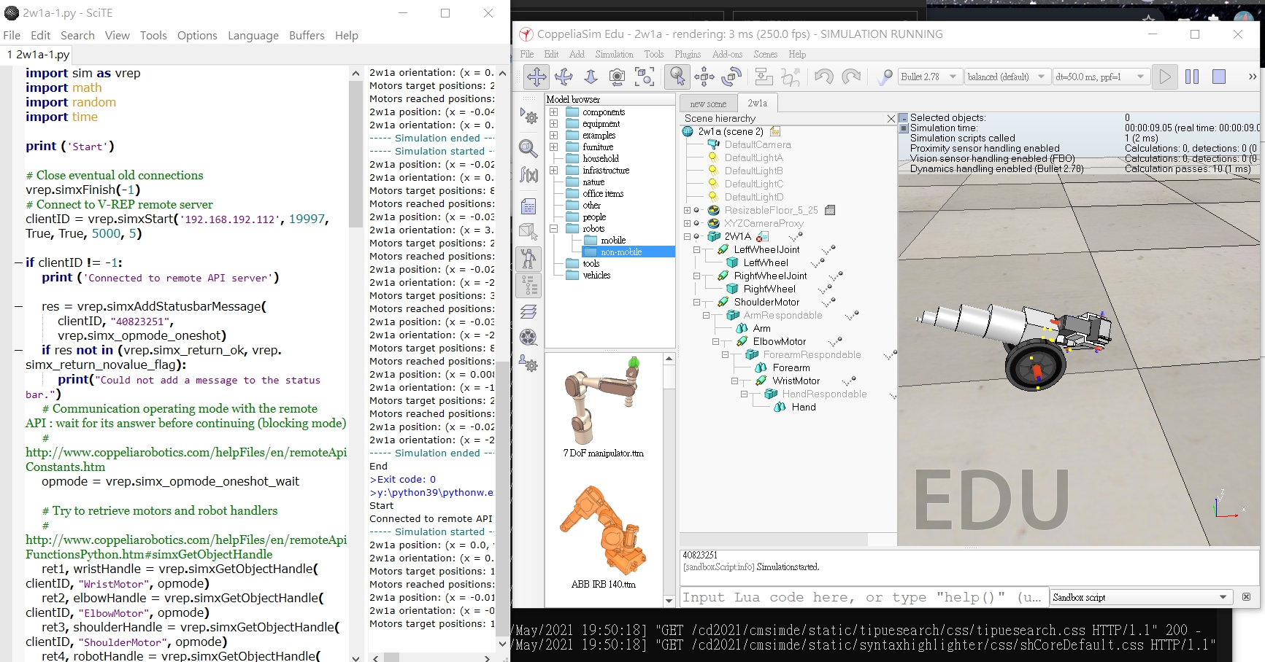Screen dimensions: 1265x662
Task: Expand the toolbar overflow chevron
Action: click(1253, 77)
